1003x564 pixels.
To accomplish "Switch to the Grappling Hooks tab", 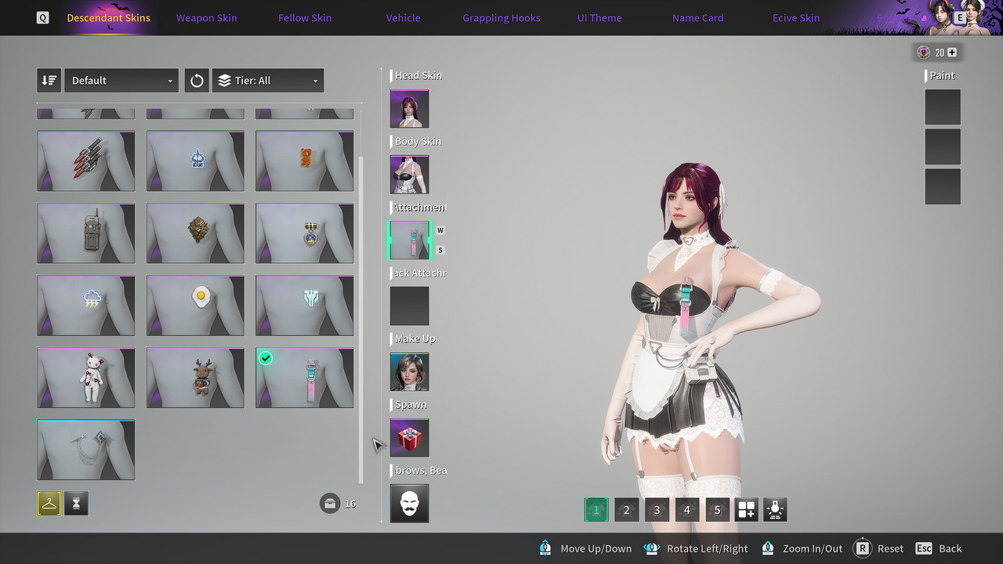I will (501, 17).
